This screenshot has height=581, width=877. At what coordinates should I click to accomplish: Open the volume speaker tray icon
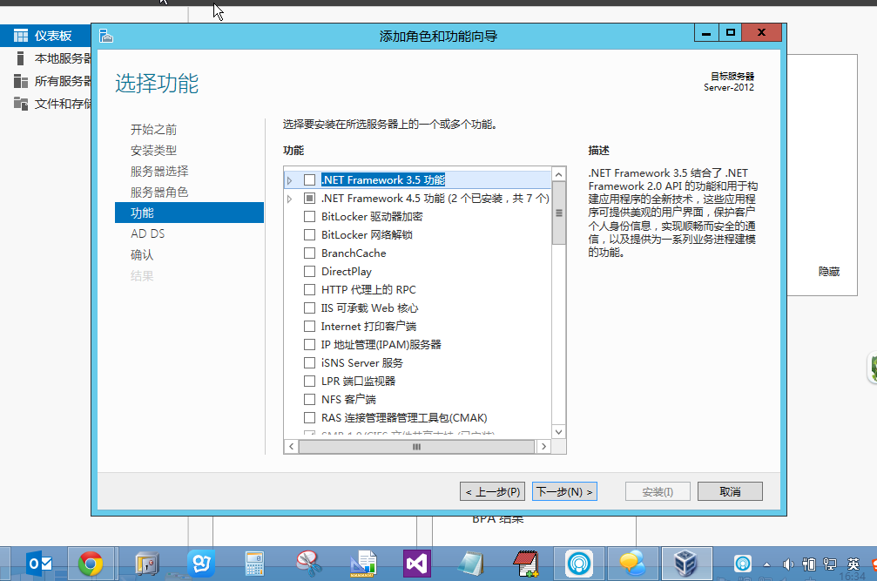pyautogui.click(x=788, y=564)
